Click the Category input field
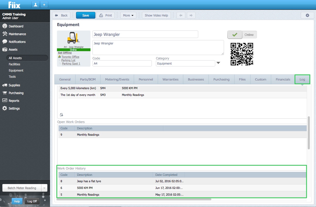 tap(185, 63)
